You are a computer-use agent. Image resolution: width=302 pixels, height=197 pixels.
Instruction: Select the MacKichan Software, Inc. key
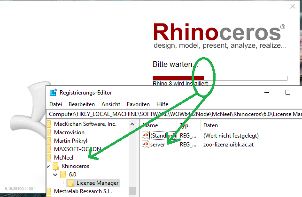pyautogui.click(x=85, y=124)
